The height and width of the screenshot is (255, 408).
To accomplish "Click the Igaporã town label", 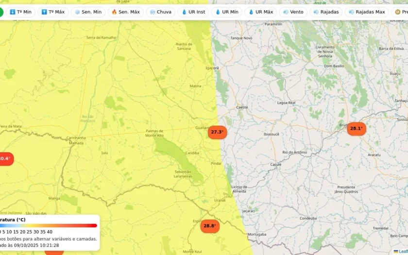I will pos(212,68).
